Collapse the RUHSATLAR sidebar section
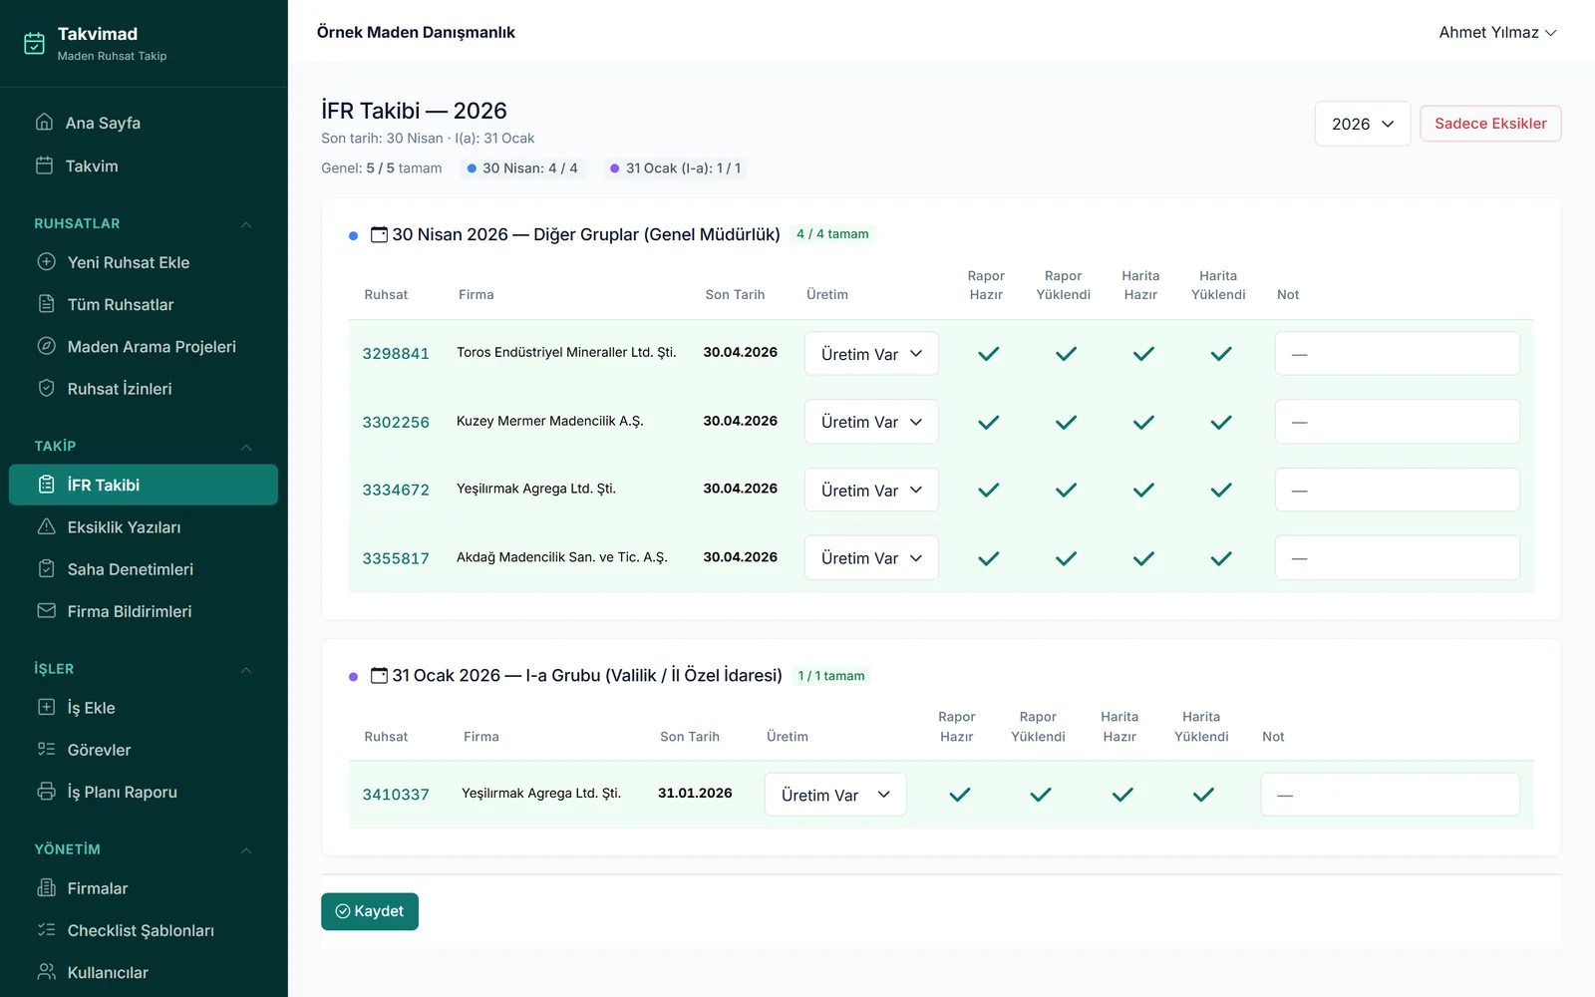The height and width of the screenshot is (997, 1595). [x=245, y=224]
